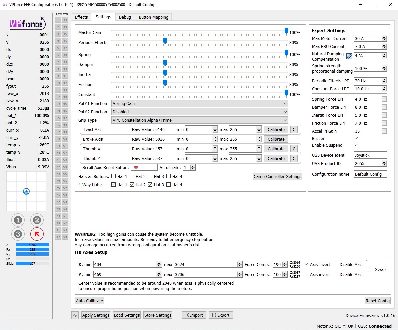
Task: Select the Settings tab
Action: (x=103, y=17)
